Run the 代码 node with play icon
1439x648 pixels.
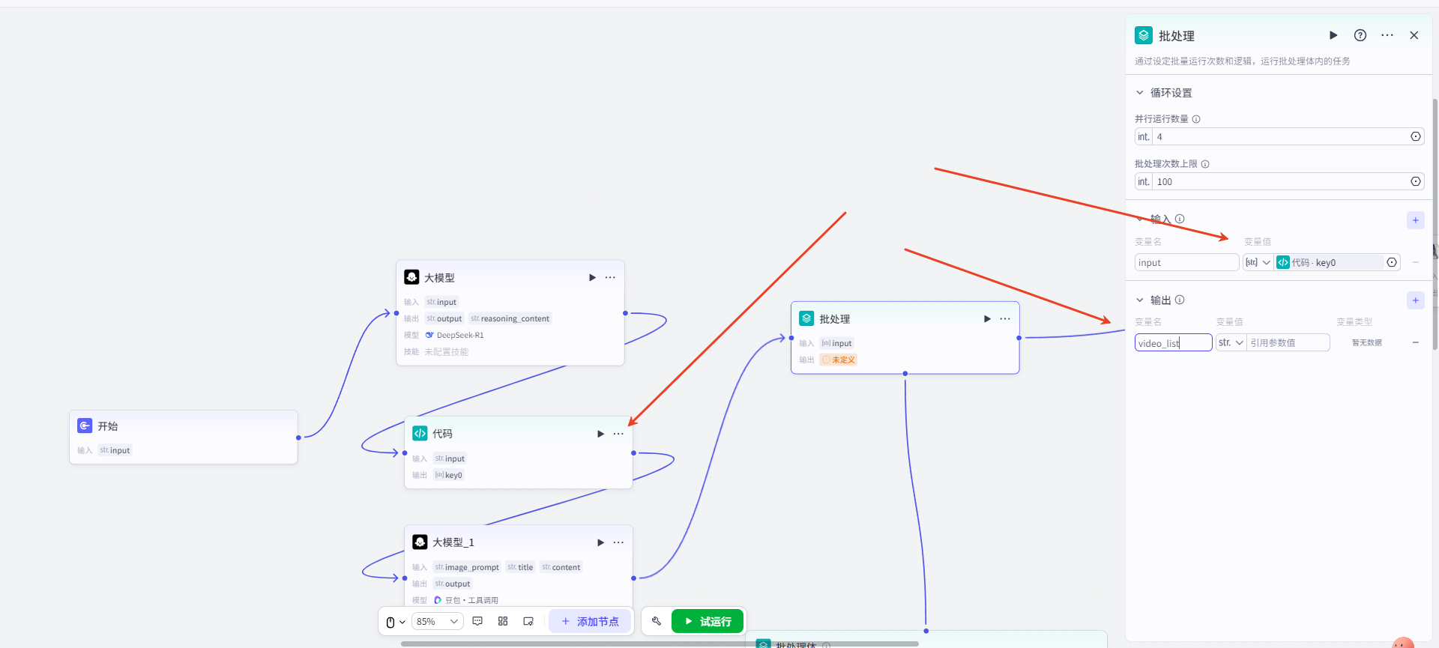[600, 434]
